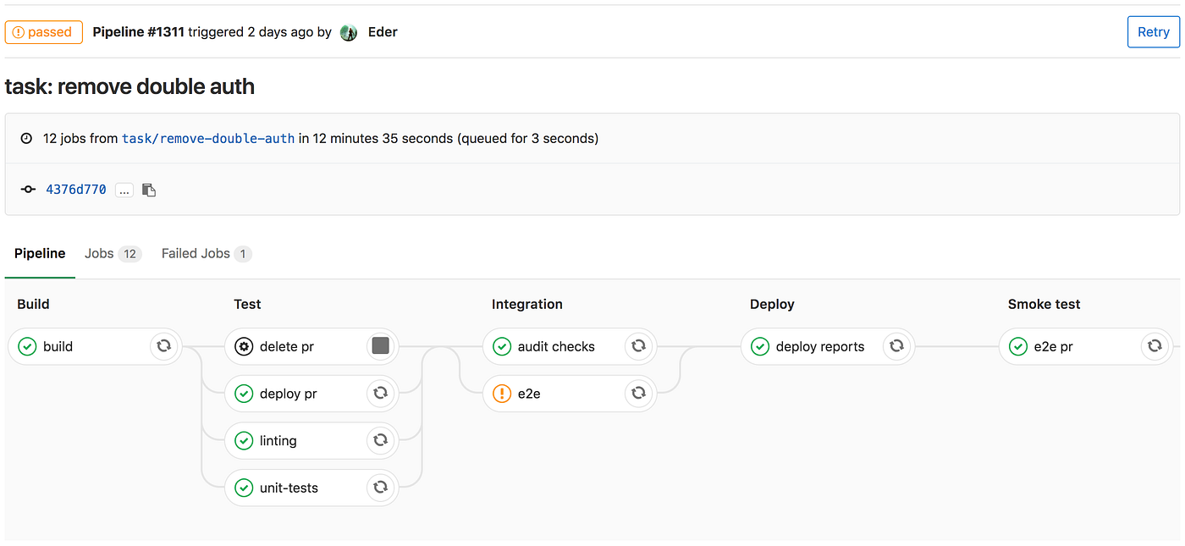Retry the build job
Viewport: 1185px width, 546px height.
pyautogui.click(x=164, y=346)
